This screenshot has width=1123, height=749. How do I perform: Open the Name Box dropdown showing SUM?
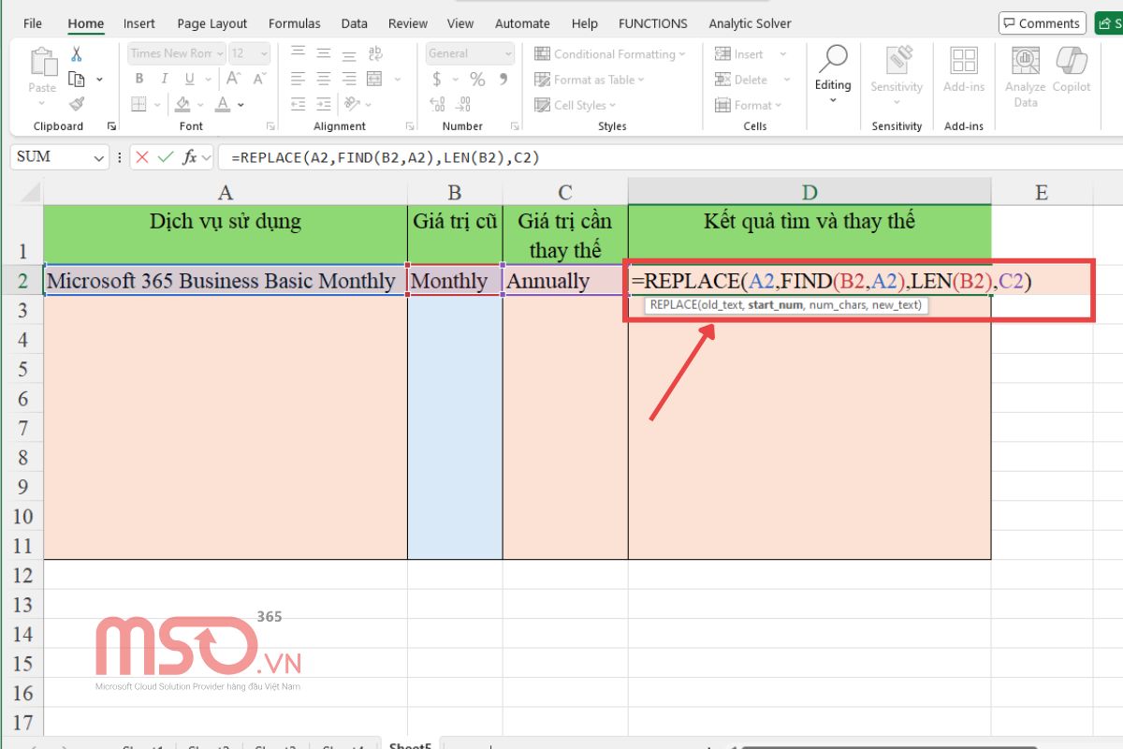pos(100,158)
